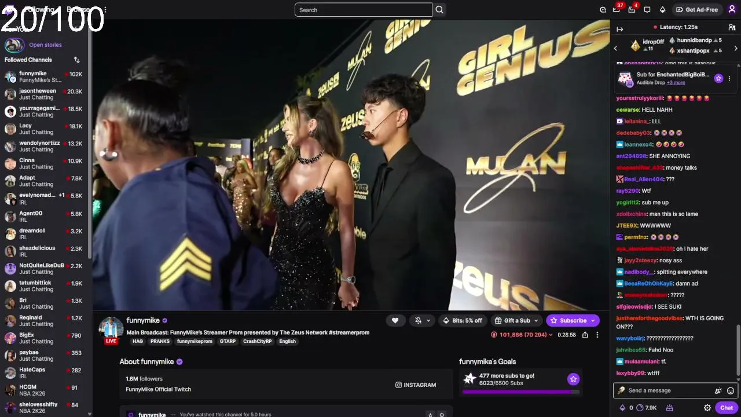This screenshot has width=741, height=417.
Task: Open the three-dot menu on the pinned sub card
Action: (729, 78)
